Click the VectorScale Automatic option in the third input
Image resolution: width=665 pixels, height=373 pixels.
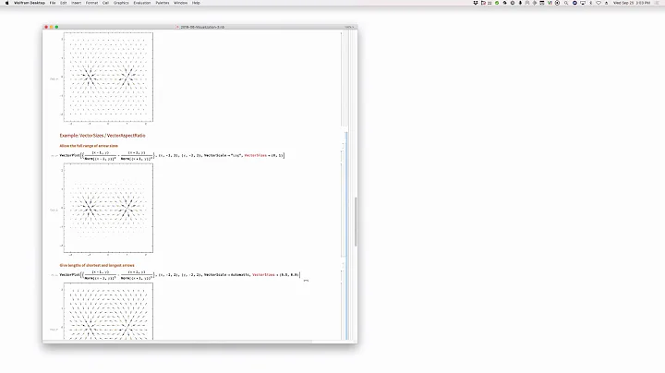point(227,274)
